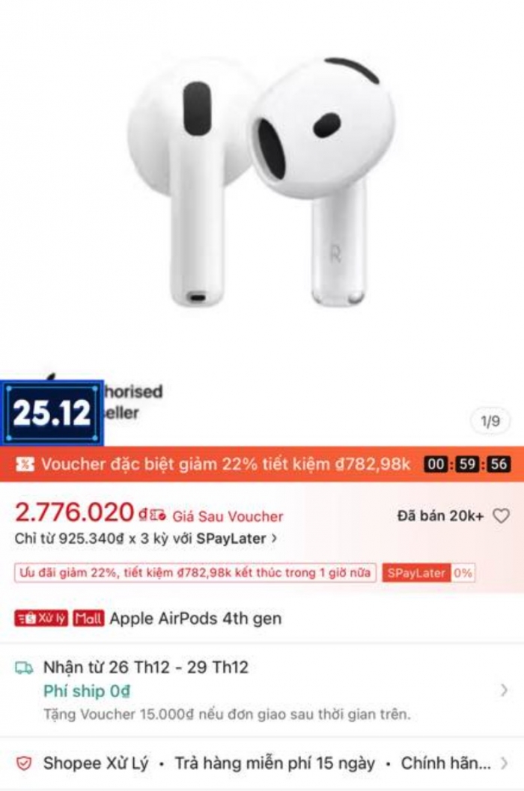Click the Ưu đãi giảm 22% promo tag
This screenshot has height=791, width=524.
pos(195,572)
